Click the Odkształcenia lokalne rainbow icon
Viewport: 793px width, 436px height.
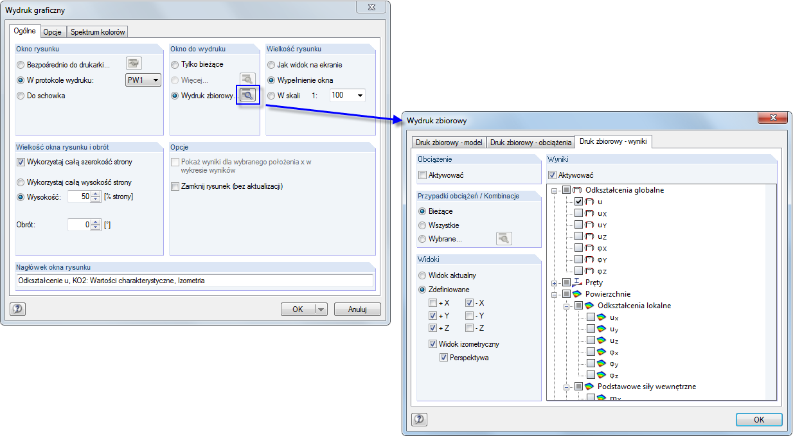tap(589, 306)
